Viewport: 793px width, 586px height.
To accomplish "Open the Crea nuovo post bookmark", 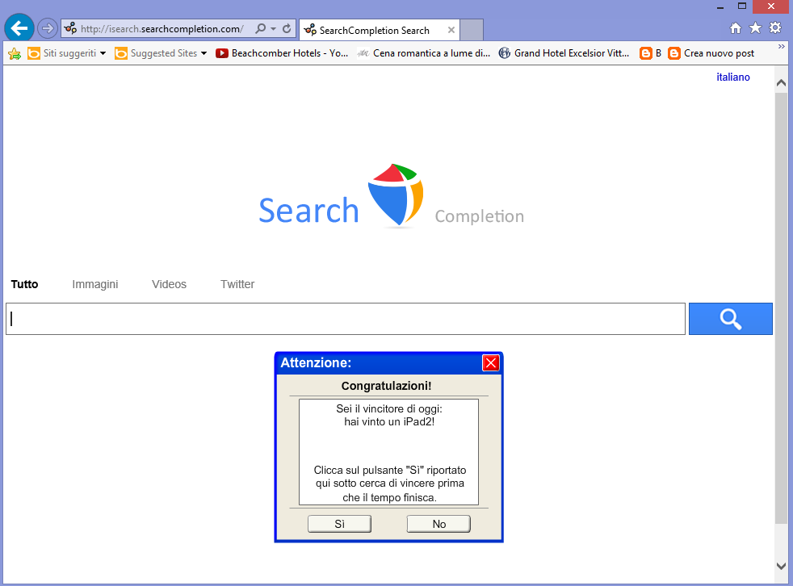I will pyautogui.click(x=711, y=53).
